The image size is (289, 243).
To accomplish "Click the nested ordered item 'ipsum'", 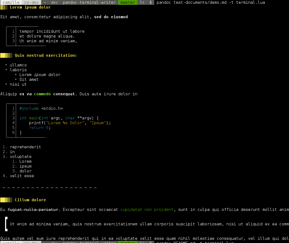I will 25,166.
